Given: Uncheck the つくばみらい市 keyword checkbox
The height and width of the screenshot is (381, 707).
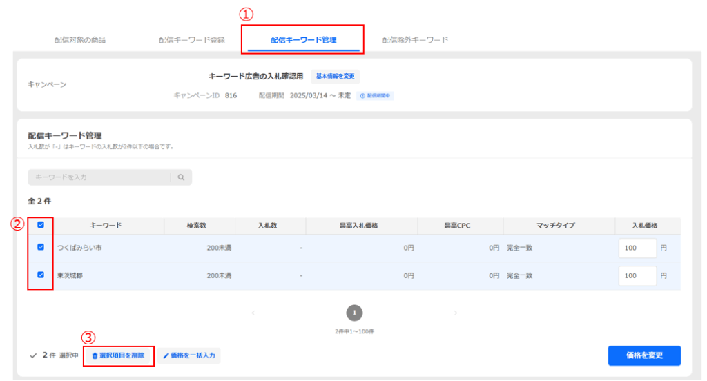Looking at the screenshot, I should 41,247.
